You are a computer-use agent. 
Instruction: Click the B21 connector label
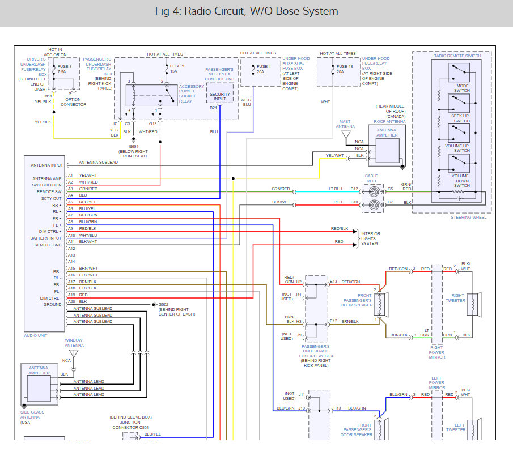(x=213, y=108)
